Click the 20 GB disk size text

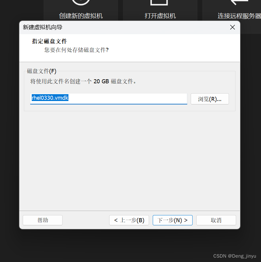[x=101, y=81]
